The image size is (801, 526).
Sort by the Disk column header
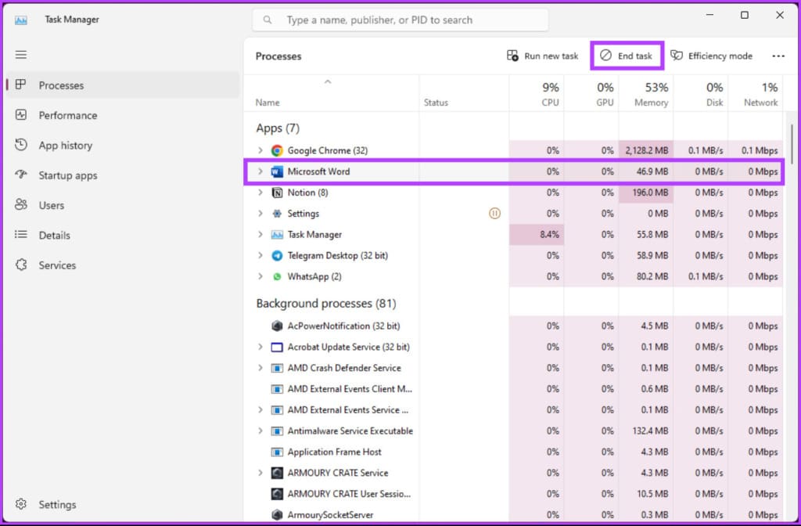[x=700, y=94]
